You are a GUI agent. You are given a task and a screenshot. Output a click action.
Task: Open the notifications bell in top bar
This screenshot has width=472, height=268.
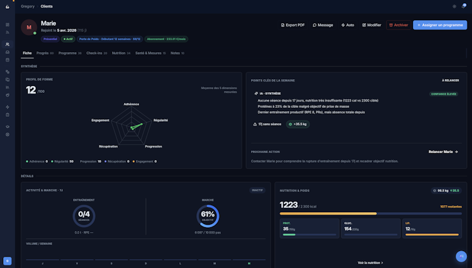(464, 6)
